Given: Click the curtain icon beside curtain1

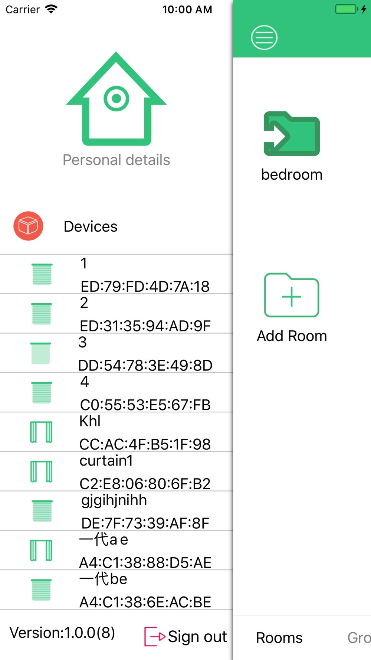Looking at the screenshot, I should coord(41,471).
